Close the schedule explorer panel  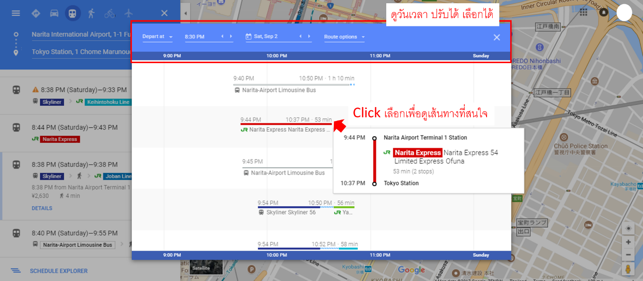click(497, 38)
